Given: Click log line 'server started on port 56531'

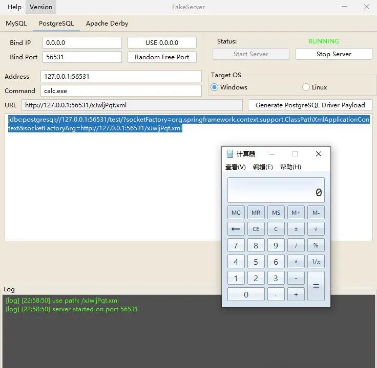Looking at the screenshot, I should [72, 309].
